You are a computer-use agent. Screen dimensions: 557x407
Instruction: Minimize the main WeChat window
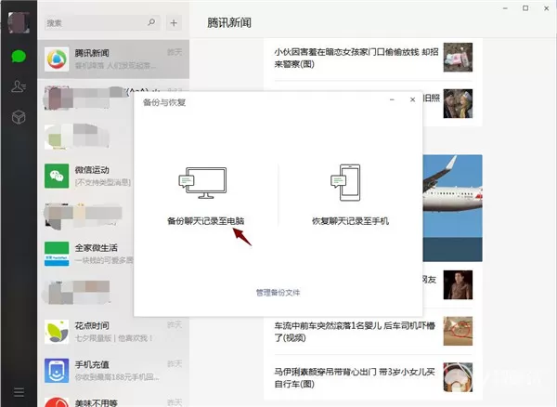pyautogui.click(x=505, y=8)
